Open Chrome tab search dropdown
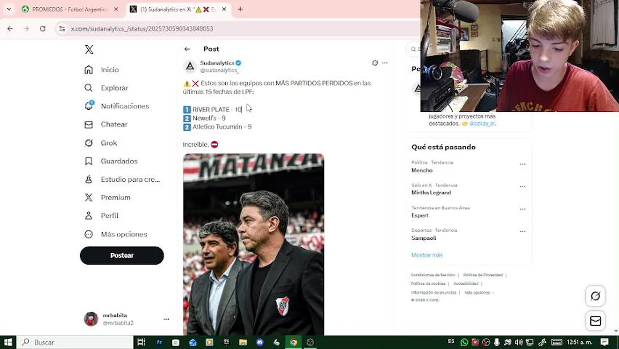 pyautogui.click(x=9, y=9)
